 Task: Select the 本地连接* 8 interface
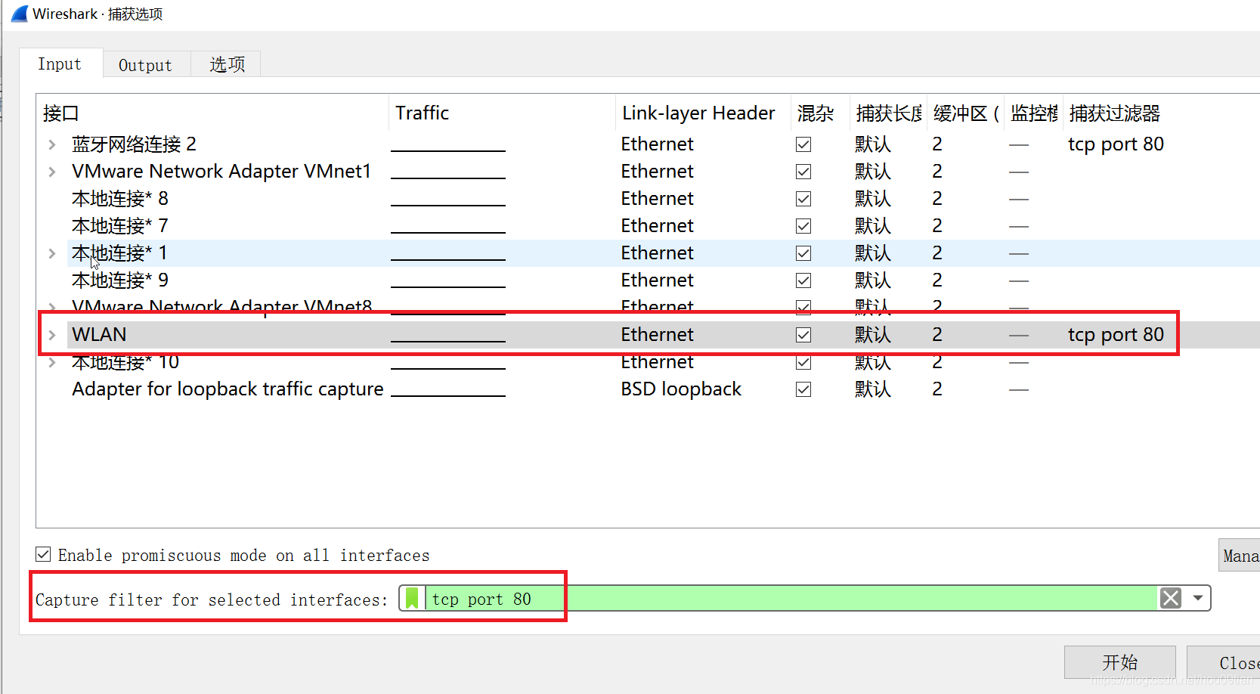[x=119, y=199]
